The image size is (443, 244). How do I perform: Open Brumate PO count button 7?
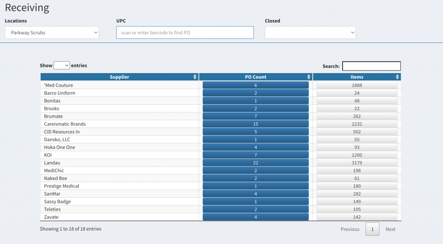pyautogui.click(x=256, y=116)
